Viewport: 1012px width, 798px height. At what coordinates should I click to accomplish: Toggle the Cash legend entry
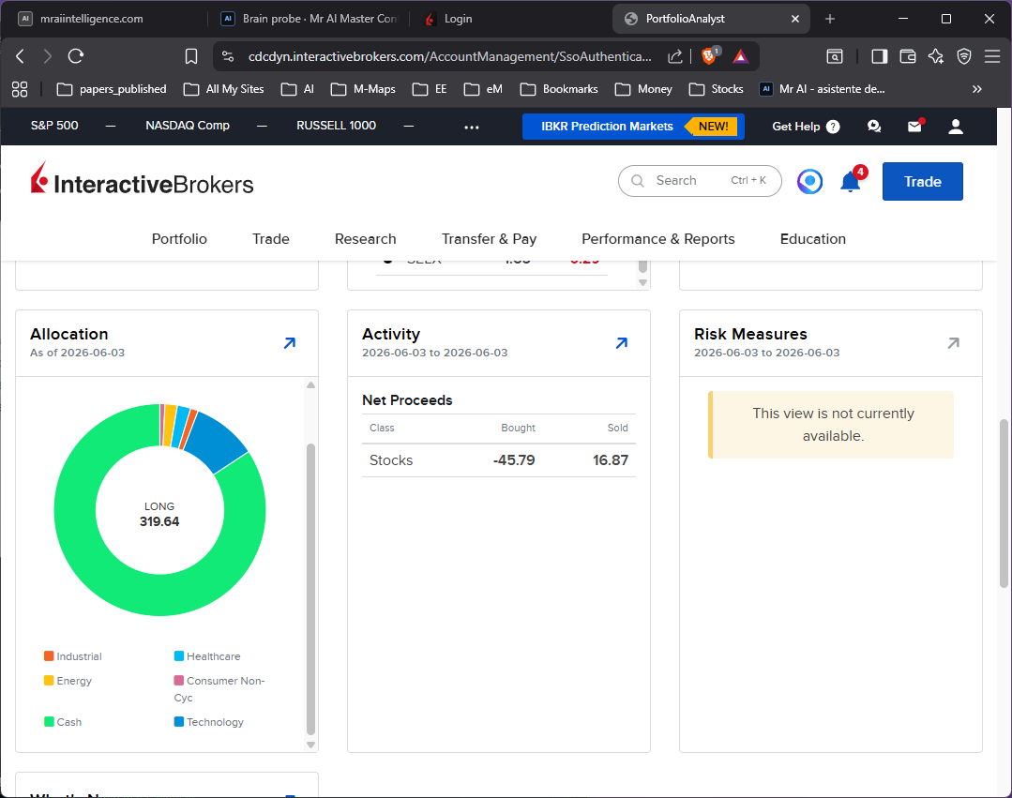(x=63, y=722)
